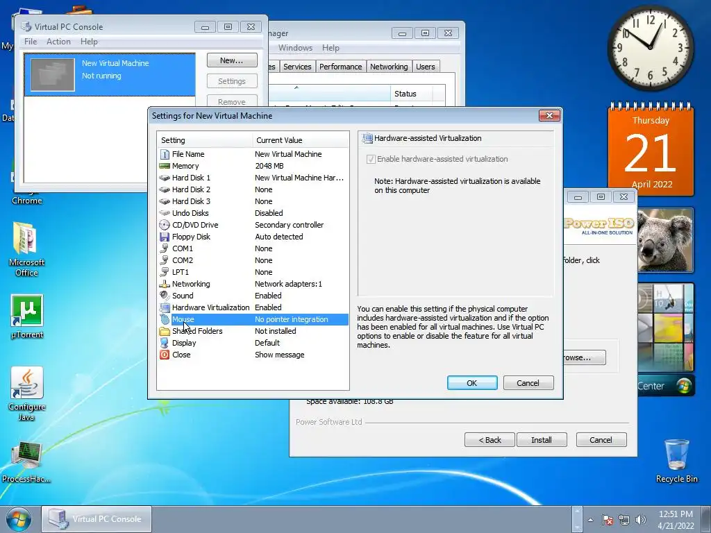The width and height of the screenshot is (711, 533).
Task: Click Cancel in PowerISO setup window
Action: pos(601,439)
